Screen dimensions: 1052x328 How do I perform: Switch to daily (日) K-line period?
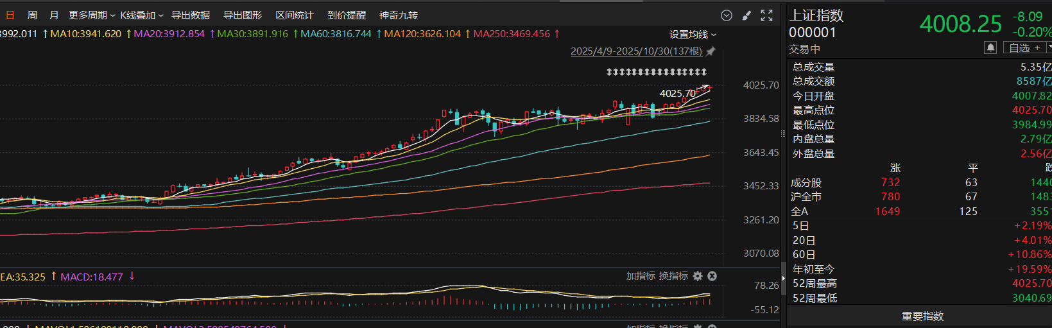pyautogui.click(x=10, y=15)
